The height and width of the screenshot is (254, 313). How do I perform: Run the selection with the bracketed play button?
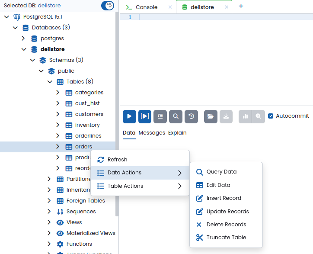[145, 116]
